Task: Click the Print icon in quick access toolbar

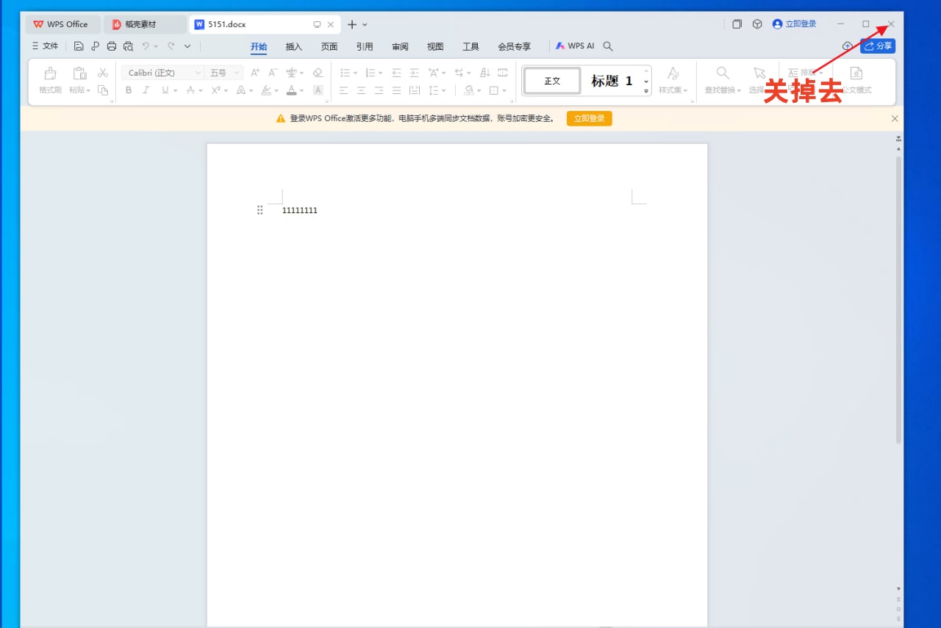Action: (112, 46)
